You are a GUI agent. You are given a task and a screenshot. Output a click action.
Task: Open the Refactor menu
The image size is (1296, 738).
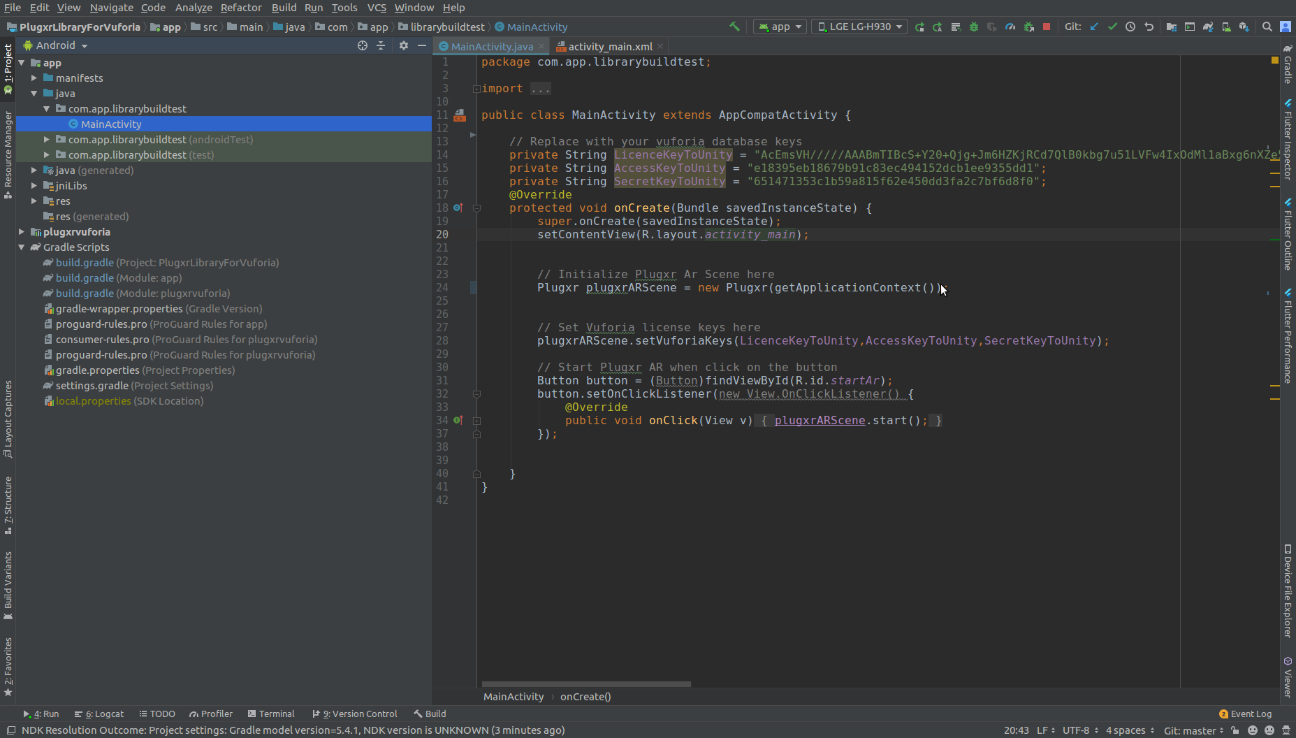[241, 8]
